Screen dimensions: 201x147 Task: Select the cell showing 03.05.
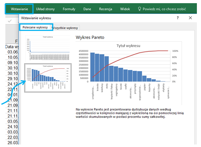tap(12, 121)
